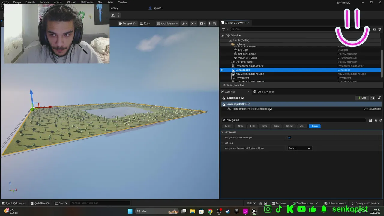Click the blueprint/add script icon beside Ekle

[x=373, y=98]
